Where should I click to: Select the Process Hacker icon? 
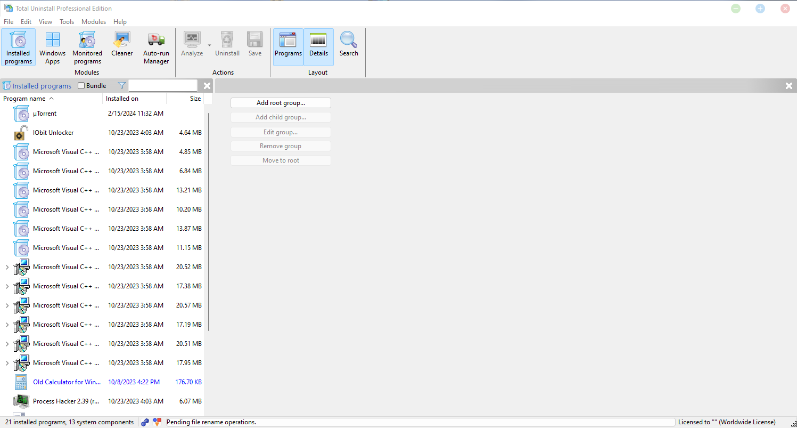point(21,401)
